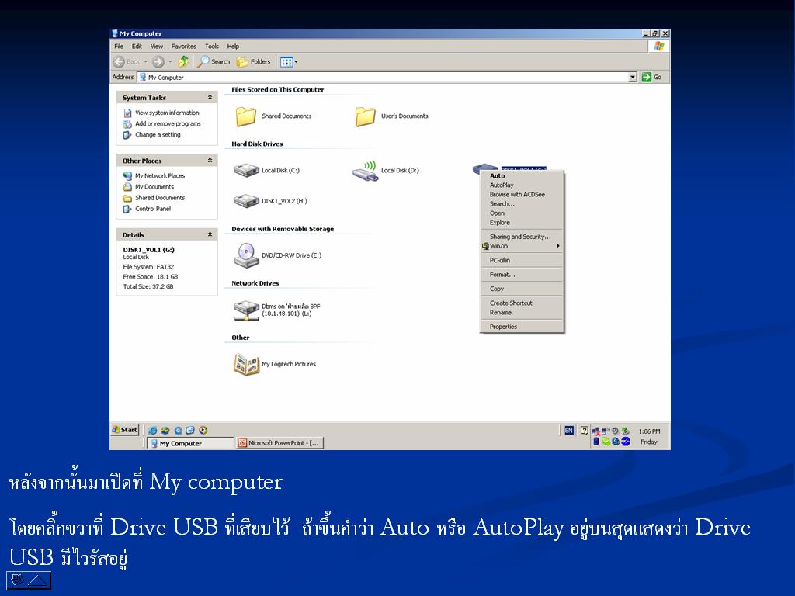The image size is (795, 596).
Task: Click the Start button on taskbar
Action: pos(125,429)
